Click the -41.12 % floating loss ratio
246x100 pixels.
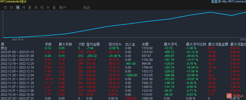click(192, 52)
